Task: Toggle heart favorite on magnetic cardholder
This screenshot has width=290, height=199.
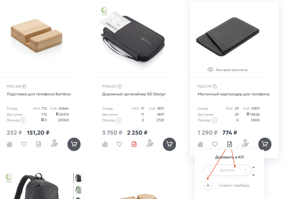Action: click(x=215, y=144)
